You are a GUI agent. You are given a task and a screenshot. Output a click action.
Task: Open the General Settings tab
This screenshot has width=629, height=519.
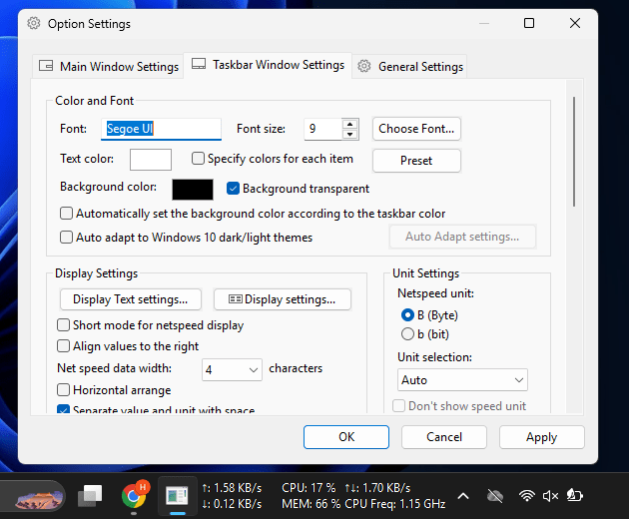coord(410,67)
